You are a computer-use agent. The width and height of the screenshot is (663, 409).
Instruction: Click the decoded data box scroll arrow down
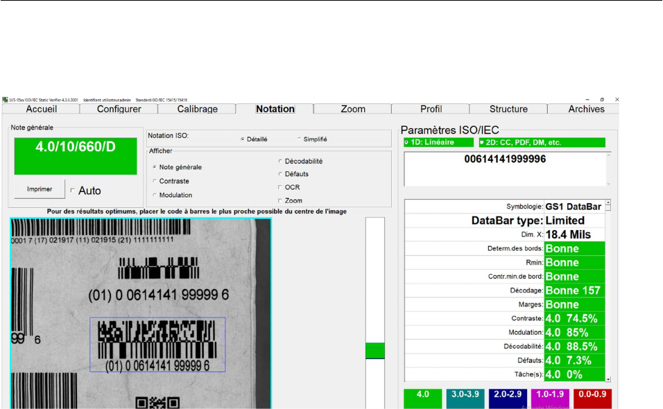[x=608, y=184]
